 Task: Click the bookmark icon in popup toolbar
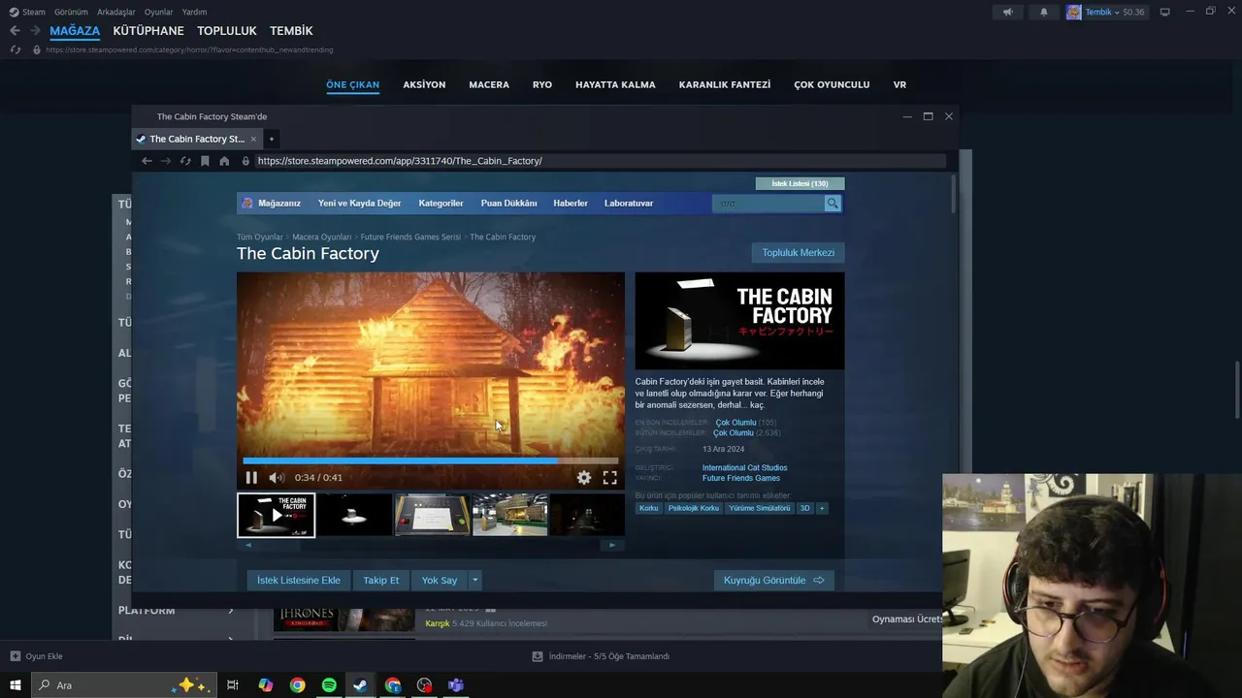tap(205, 161)
